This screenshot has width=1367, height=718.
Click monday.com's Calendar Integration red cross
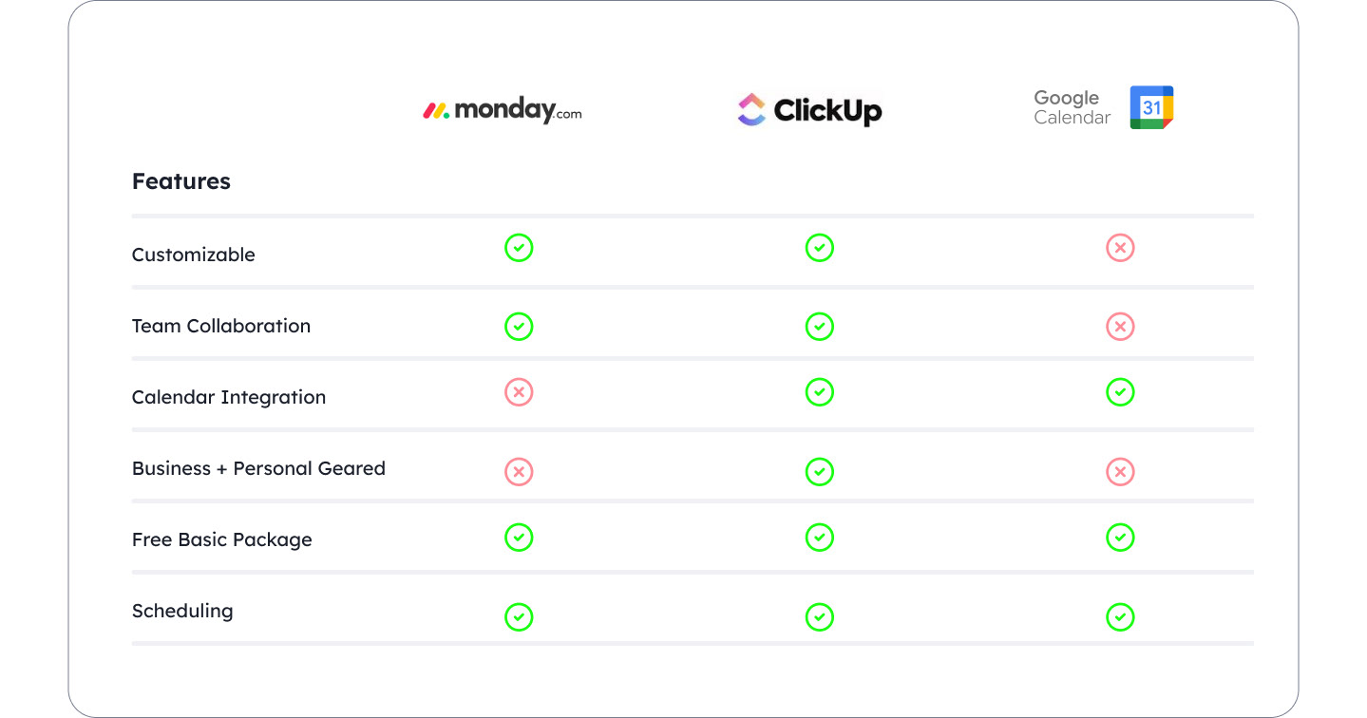(519, 392)
